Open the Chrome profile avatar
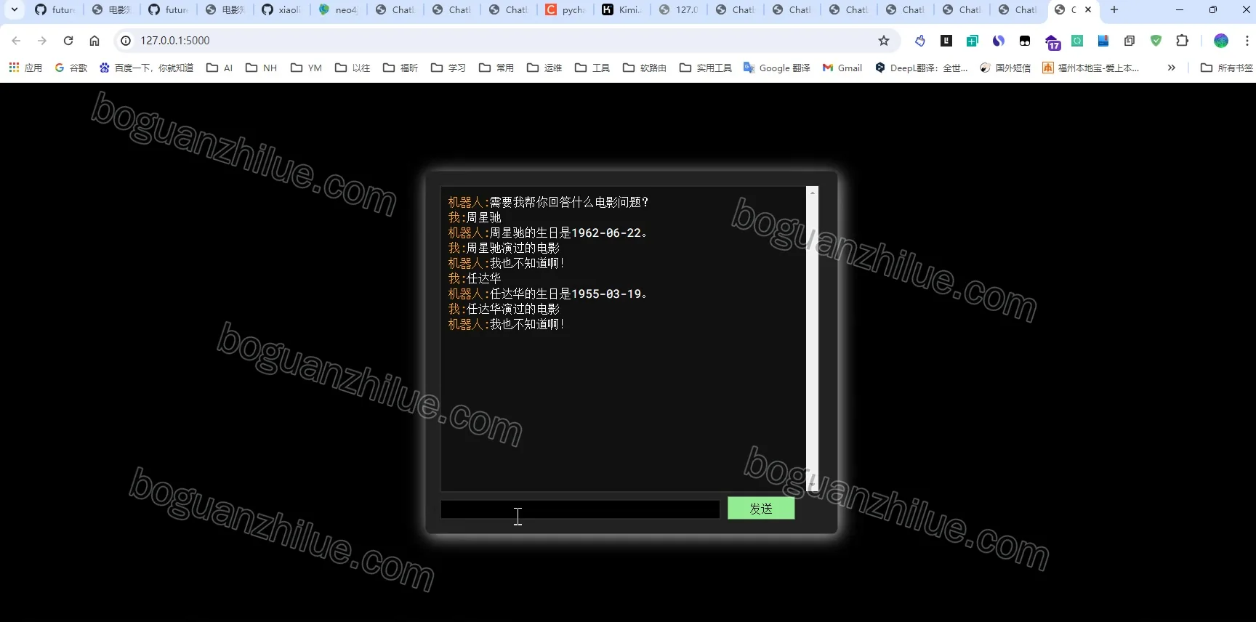The image size is (1256, 622). click(x=1221, y=41)
